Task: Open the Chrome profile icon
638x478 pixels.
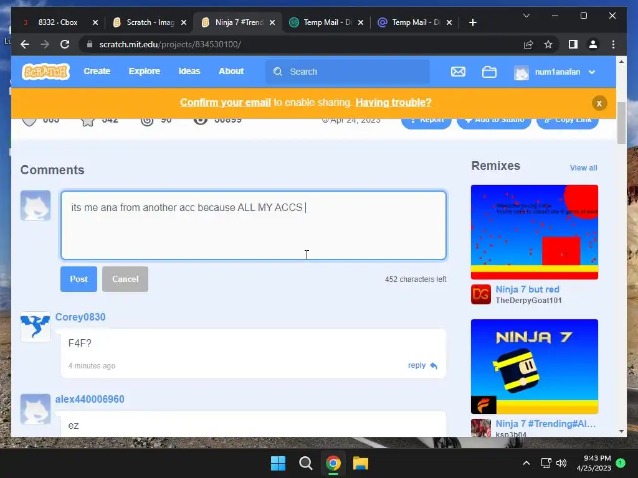Action: click(593, 44)
